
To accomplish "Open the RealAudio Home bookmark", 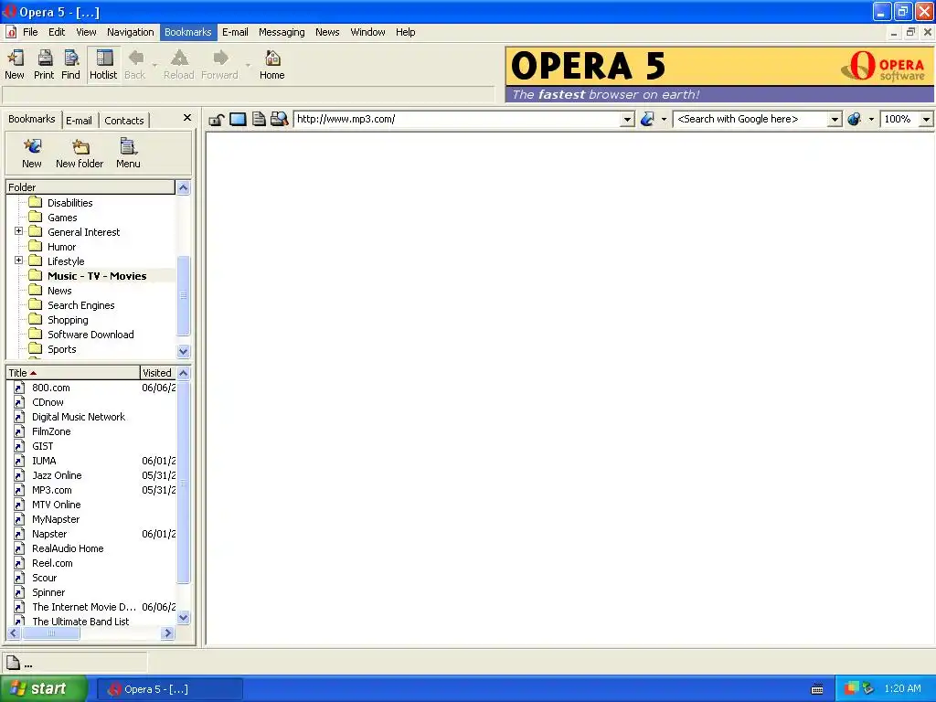I will click(68, 548).
